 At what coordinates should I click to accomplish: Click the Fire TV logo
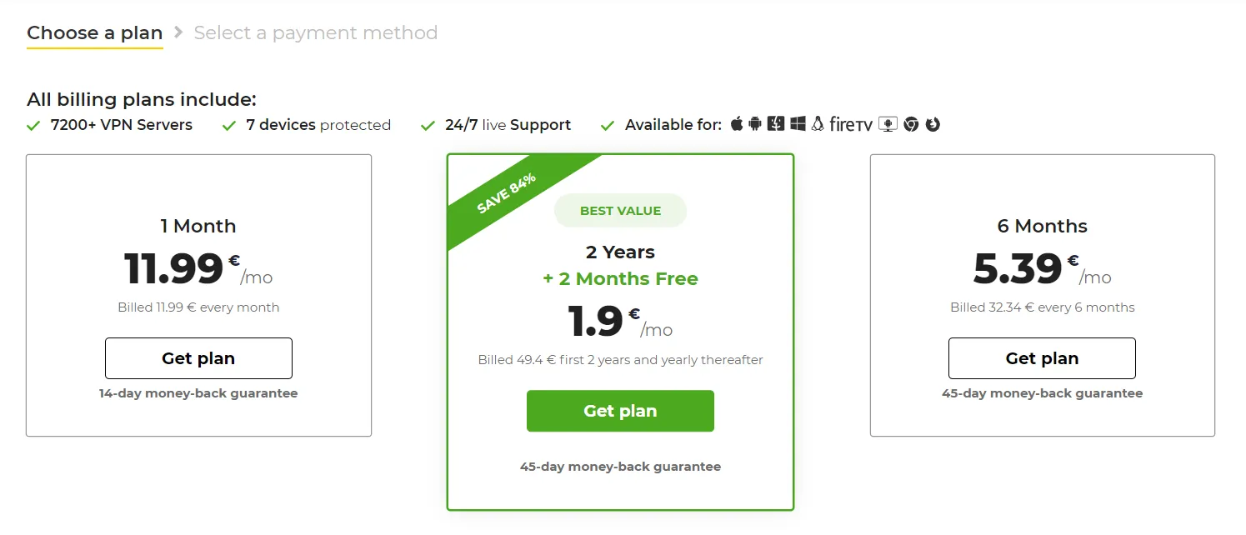pyautogui.click(x=850, y=123)
